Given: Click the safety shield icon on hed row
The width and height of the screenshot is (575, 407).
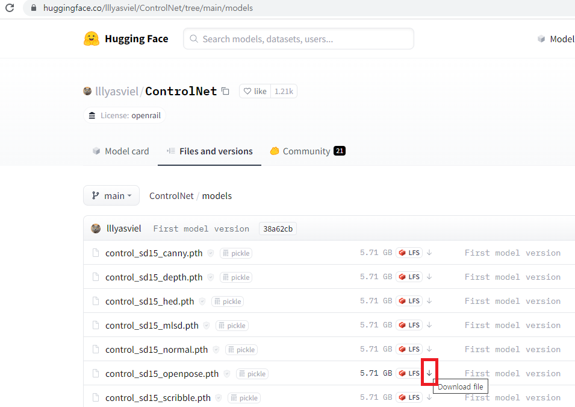Looking at the screenshot, I should coord(202,301).
